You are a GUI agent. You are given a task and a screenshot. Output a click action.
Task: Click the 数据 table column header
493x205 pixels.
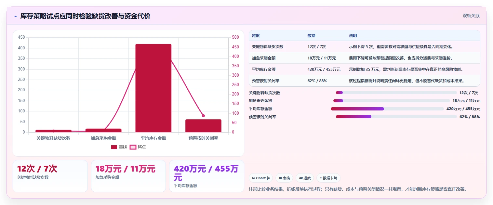pos(311,36)
